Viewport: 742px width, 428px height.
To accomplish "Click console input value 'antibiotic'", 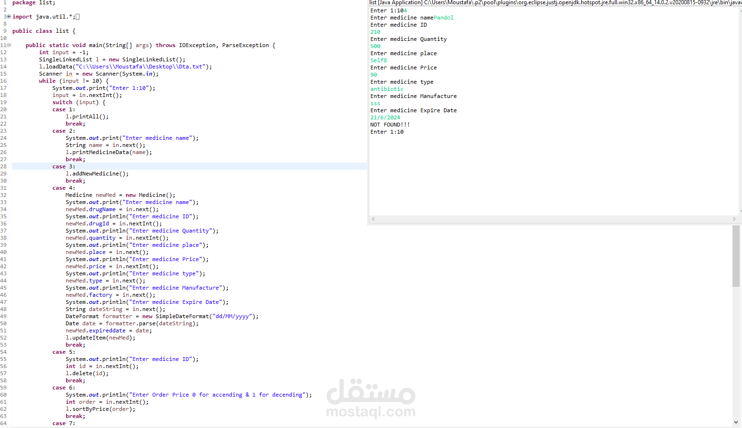I will pyautogui.click(x=387, y=89).
